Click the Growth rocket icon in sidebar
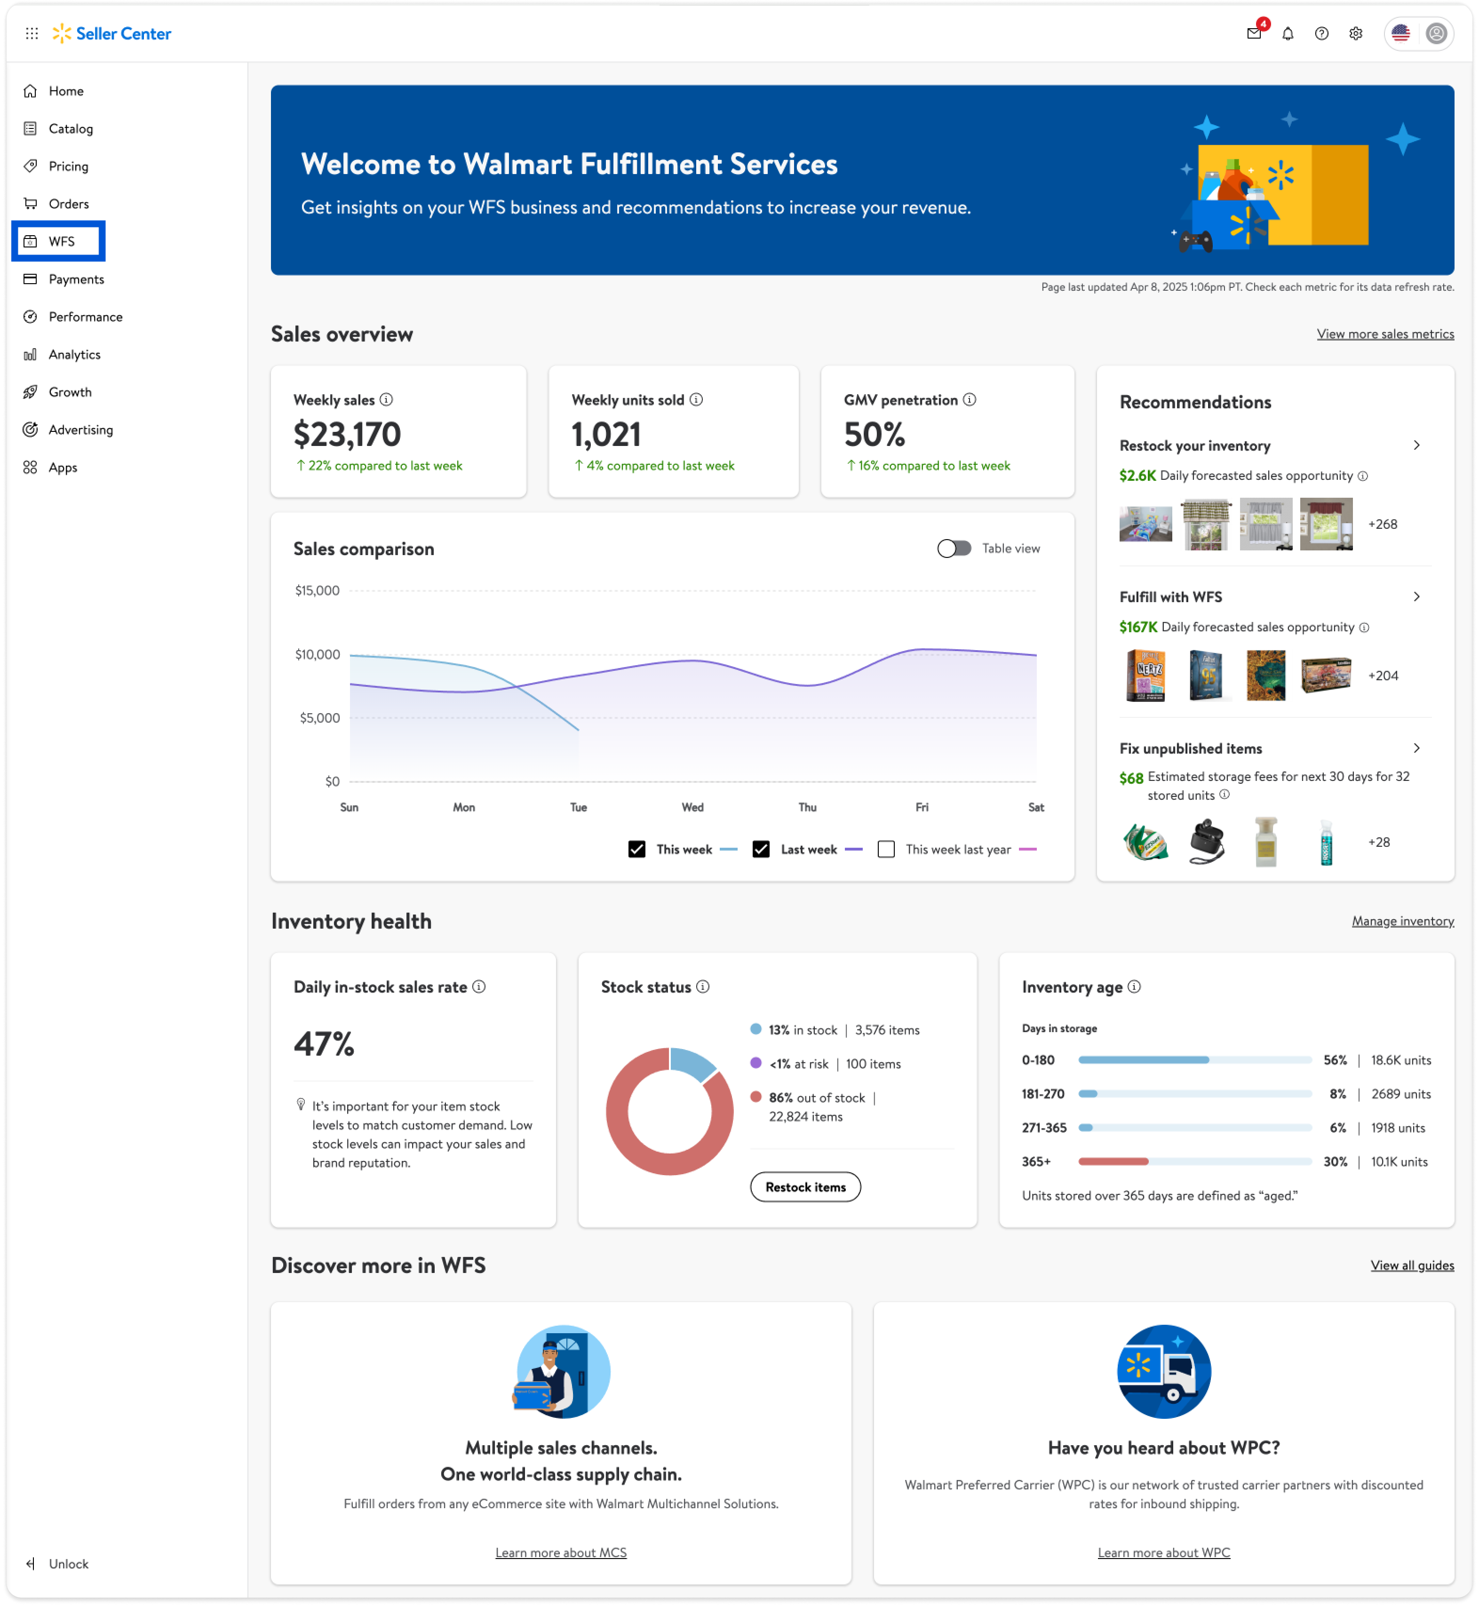The width and height of the screenshot is (1479, 1607). pyautogui.click(x=31, y=392)
